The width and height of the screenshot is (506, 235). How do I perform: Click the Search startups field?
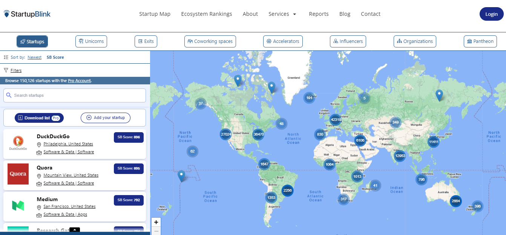(75, 95)
